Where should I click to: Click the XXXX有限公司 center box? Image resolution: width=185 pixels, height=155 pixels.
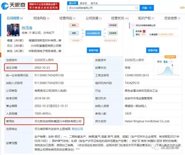(93, 33)
